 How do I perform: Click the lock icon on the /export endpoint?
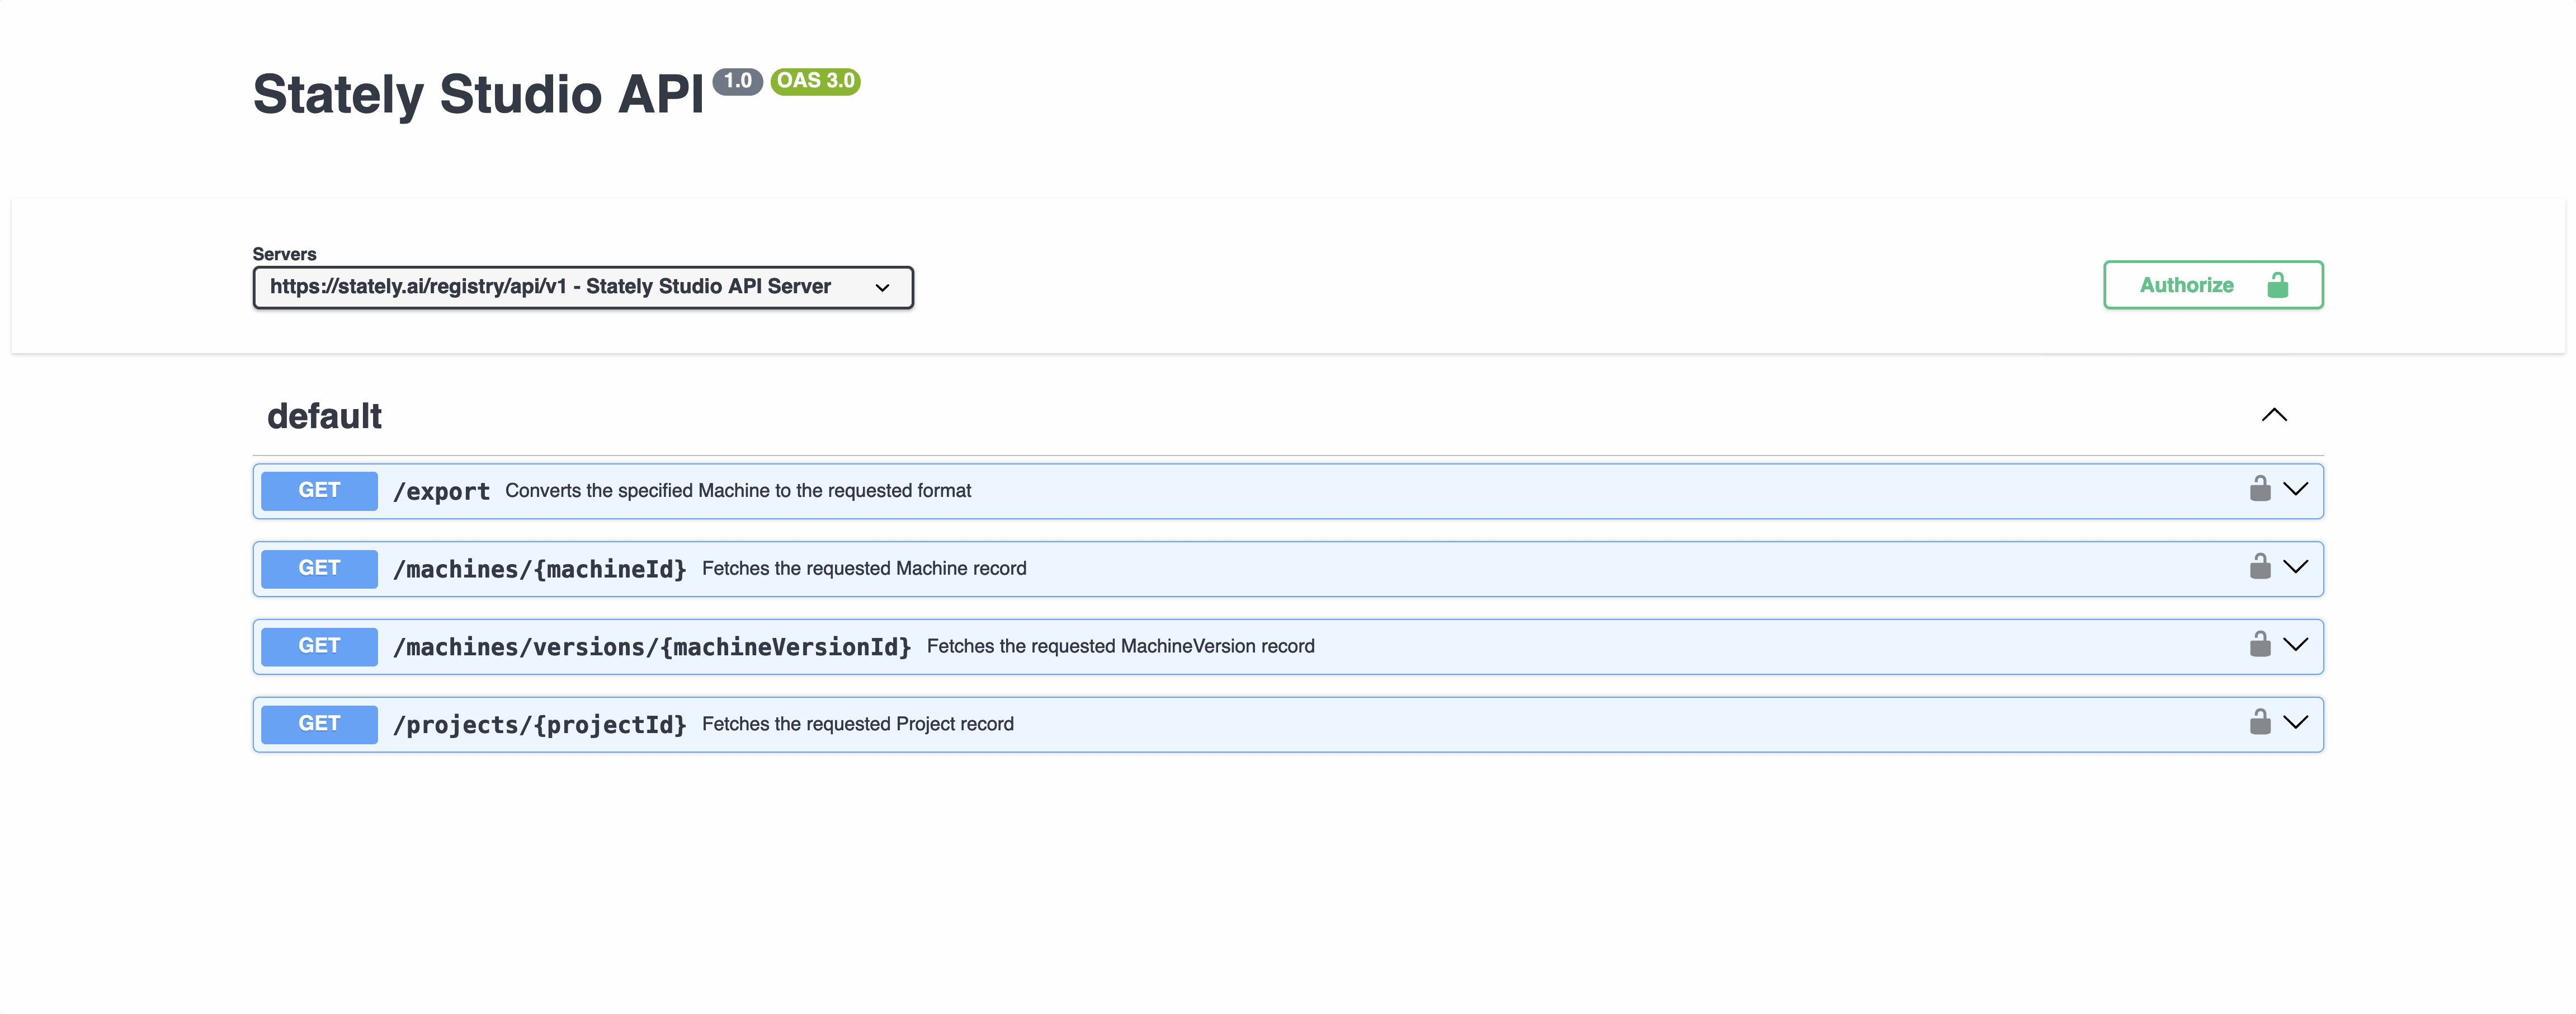(x=2259, y=490)
